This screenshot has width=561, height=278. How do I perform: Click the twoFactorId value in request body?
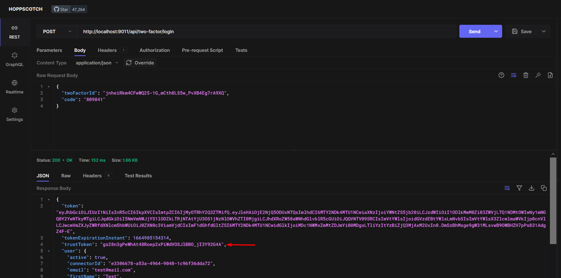[166, 93]
